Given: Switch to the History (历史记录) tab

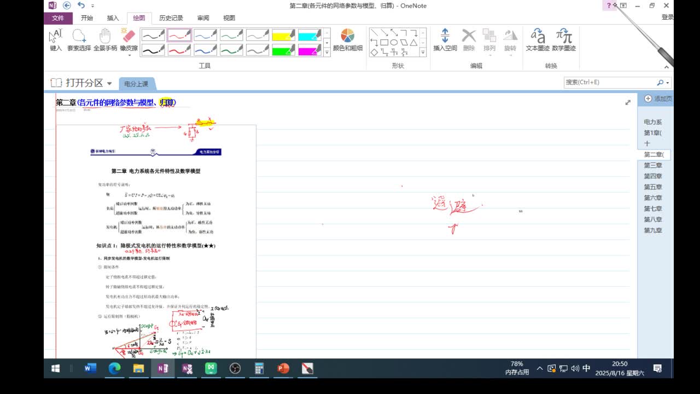Looking at the screenshot, I should click(x=171, y=18).
